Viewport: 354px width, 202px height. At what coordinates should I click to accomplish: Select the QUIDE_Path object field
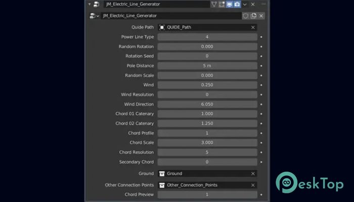pyautogui.click(x=207, y=27)
